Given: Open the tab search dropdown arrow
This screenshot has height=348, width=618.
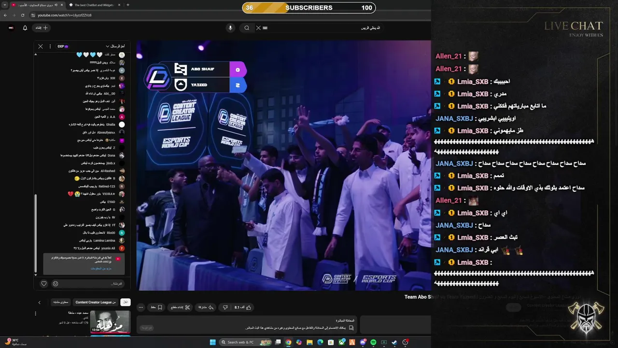Looking at the screenshot, I should click(4, 5).
